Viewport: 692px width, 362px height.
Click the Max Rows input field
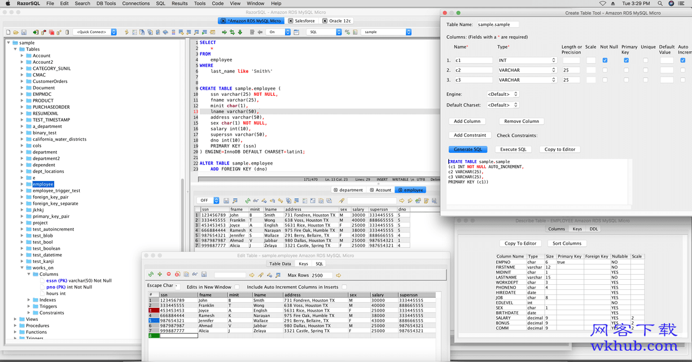tap(322, 275)
